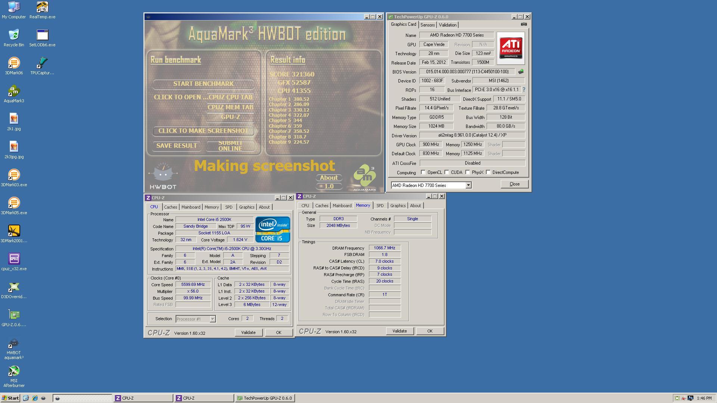
Task: Toggle the DirectCompute checkbox in GPU-Z
Action: click(x=488, y=172)
